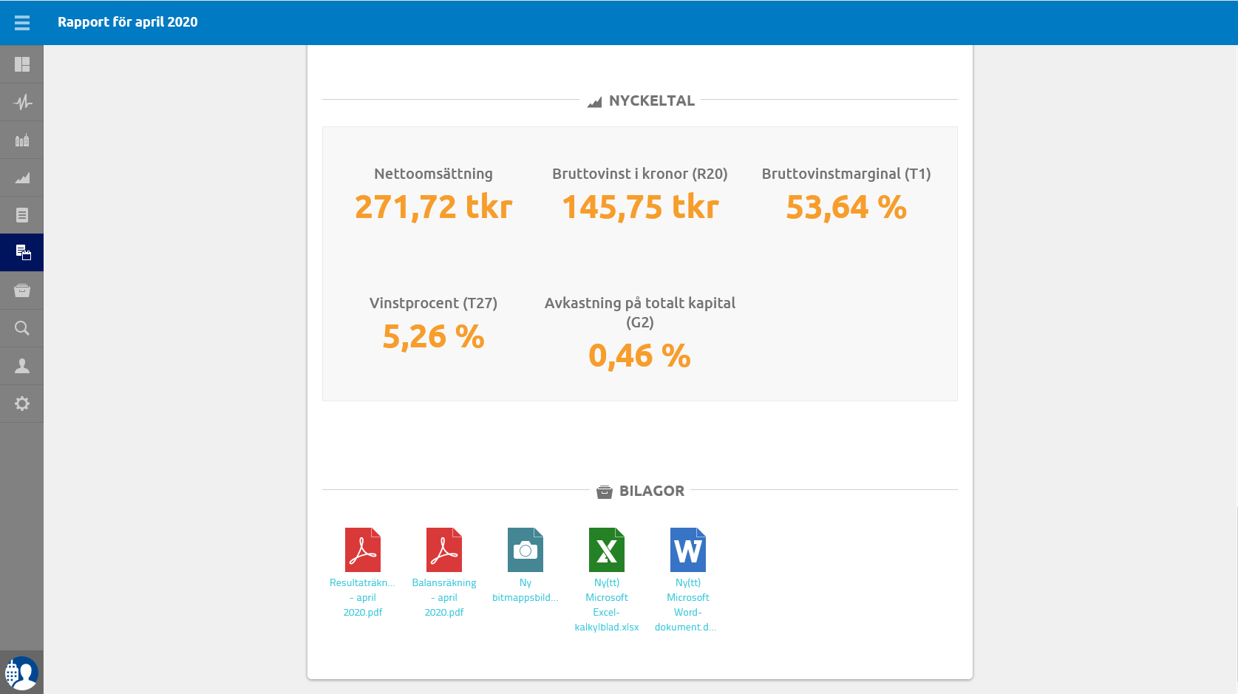1238x694 pixels.
Task: Open the user profile icon in sidebar
Action: tap(22, 366)
